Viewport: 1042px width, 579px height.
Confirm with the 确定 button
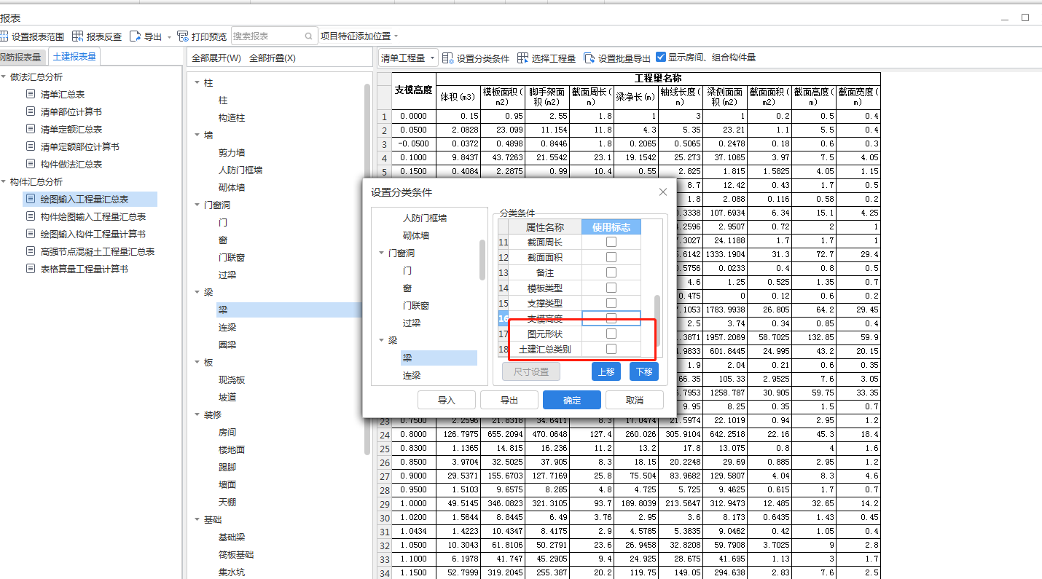[x=572, y=400]
